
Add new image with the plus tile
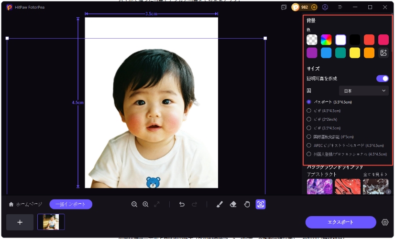[x=20, y=222]
